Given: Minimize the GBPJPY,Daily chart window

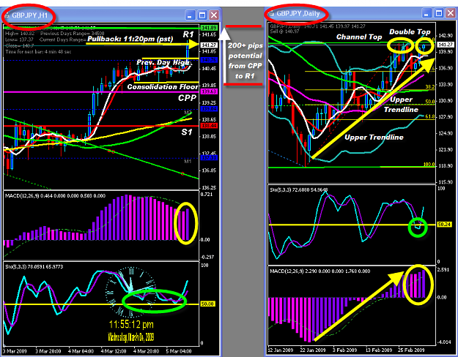Looking at the screenshot, I should pos(426,13).
